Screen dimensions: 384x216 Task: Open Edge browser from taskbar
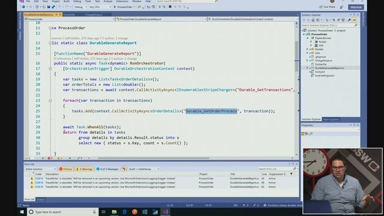click(x=124, y=212)
